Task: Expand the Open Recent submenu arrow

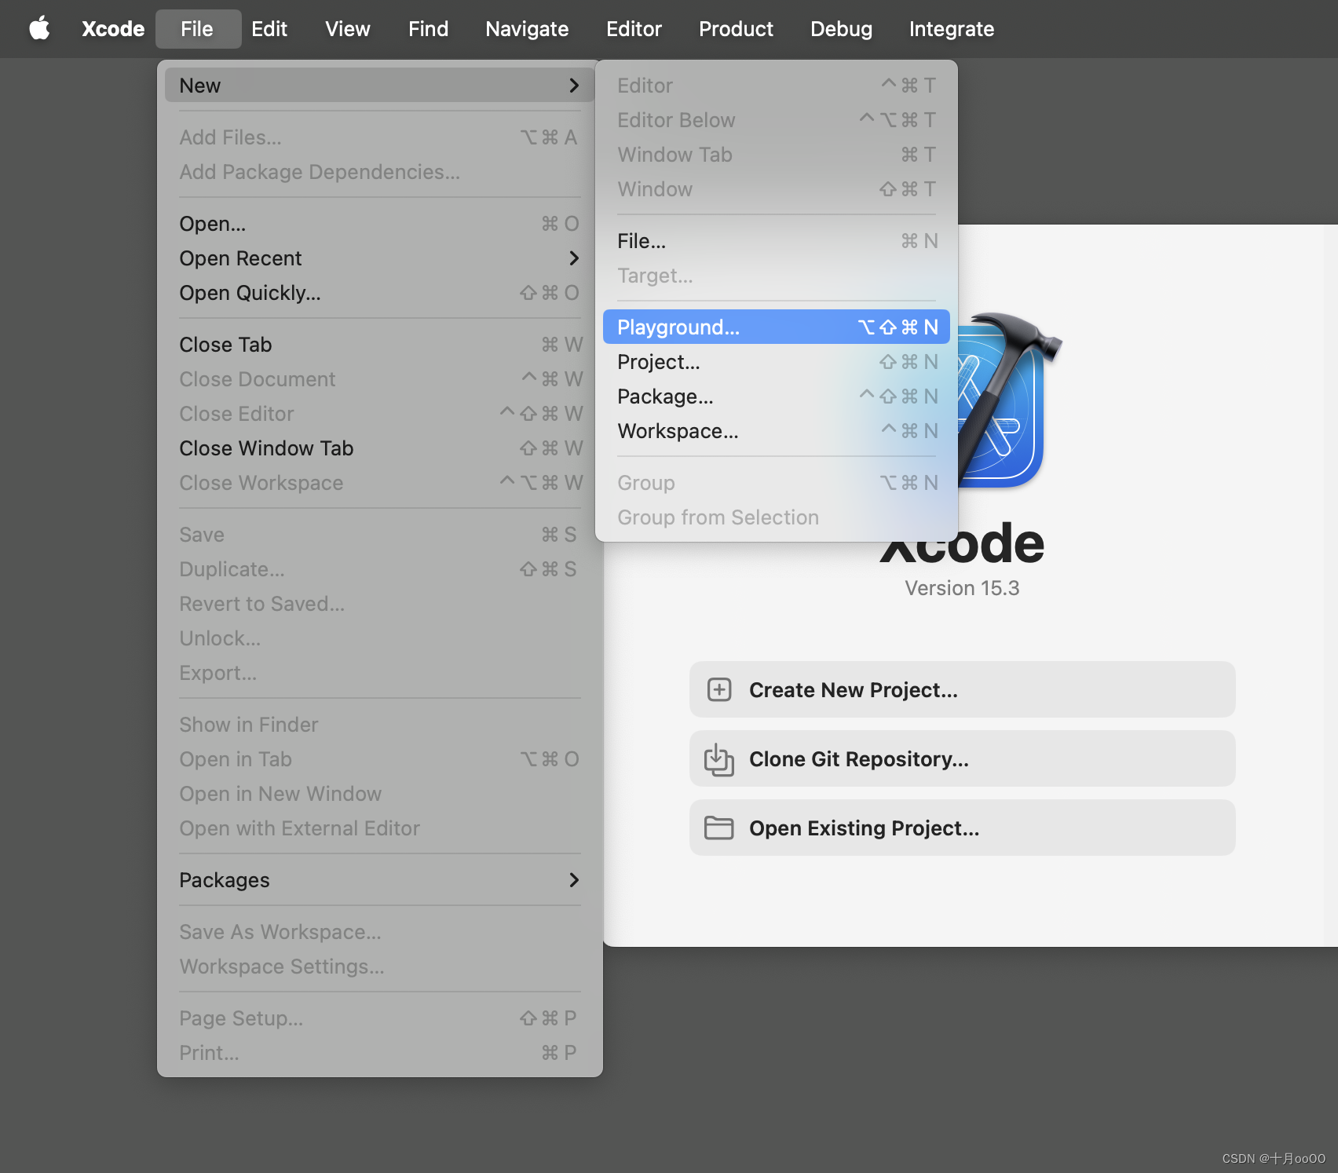Action: (x=574, y=258)
